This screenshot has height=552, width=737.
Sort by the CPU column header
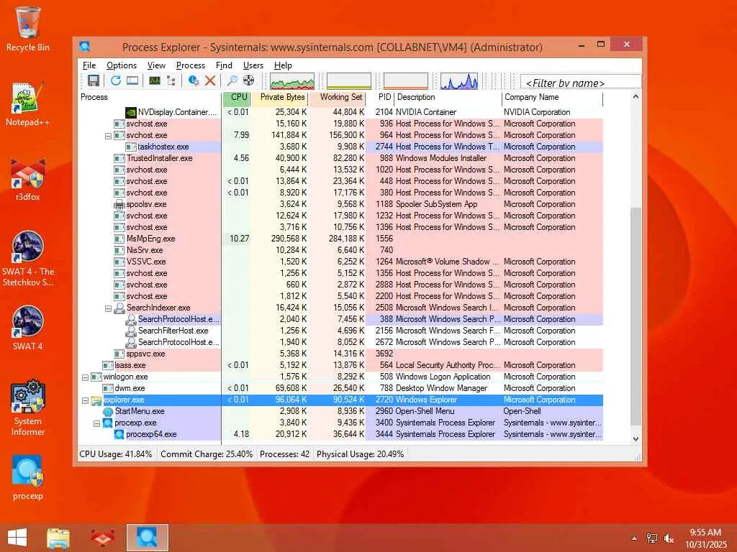click(236, 97)
